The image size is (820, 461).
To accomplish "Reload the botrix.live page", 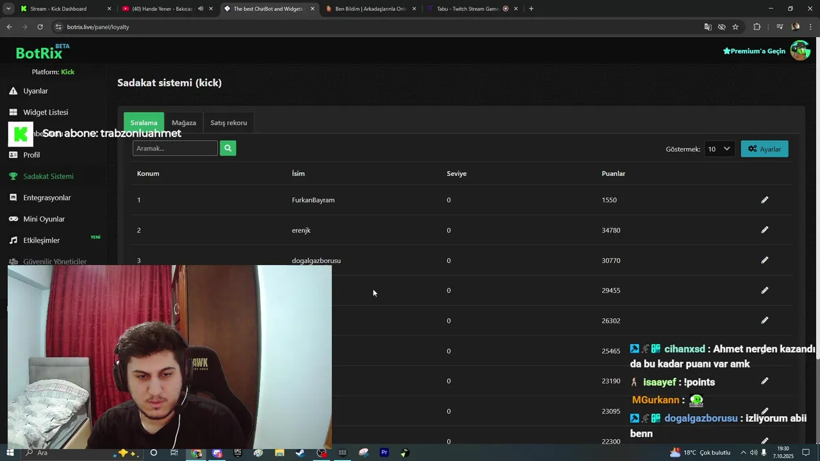I will [40, 27].
